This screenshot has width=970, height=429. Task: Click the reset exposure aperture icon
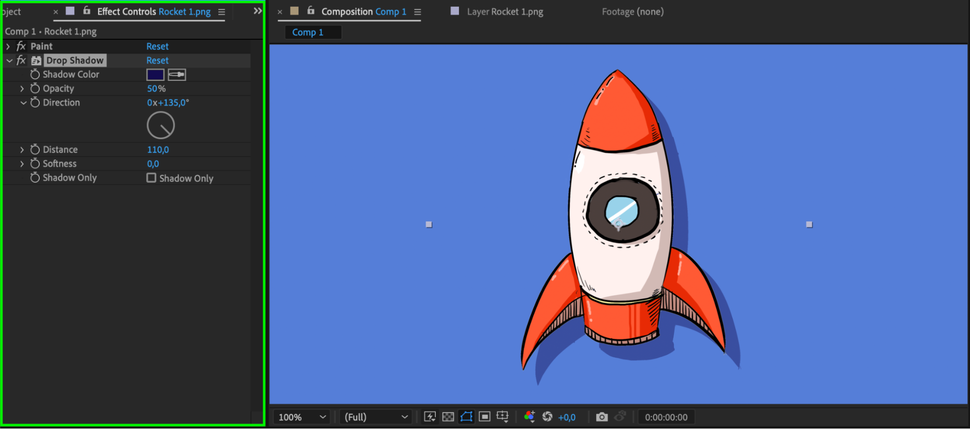(x=547, y=417)
